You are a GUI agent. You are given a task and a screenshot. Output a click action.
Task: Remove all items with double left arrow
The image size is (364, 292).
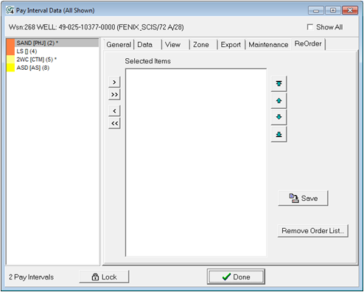[x=114, y=123]
